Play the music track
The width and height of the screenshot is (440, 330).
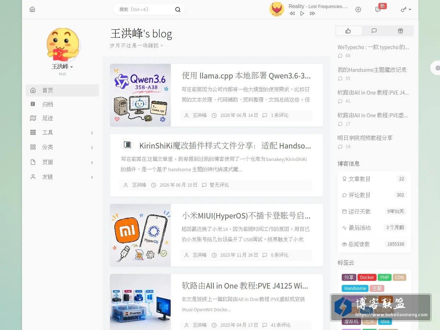coord(302,14)
